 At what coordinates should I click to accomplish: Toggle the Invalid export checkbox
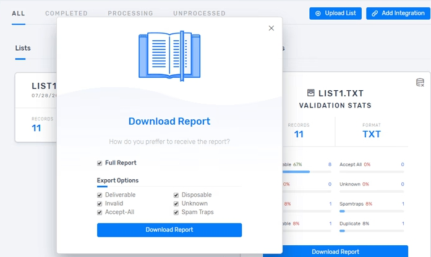(100, 204)
